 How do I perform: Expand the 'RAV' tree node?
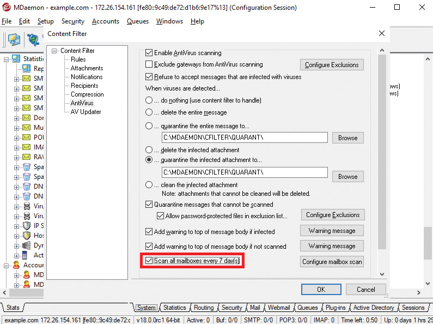pyautogui.click(x=16, y=158)
